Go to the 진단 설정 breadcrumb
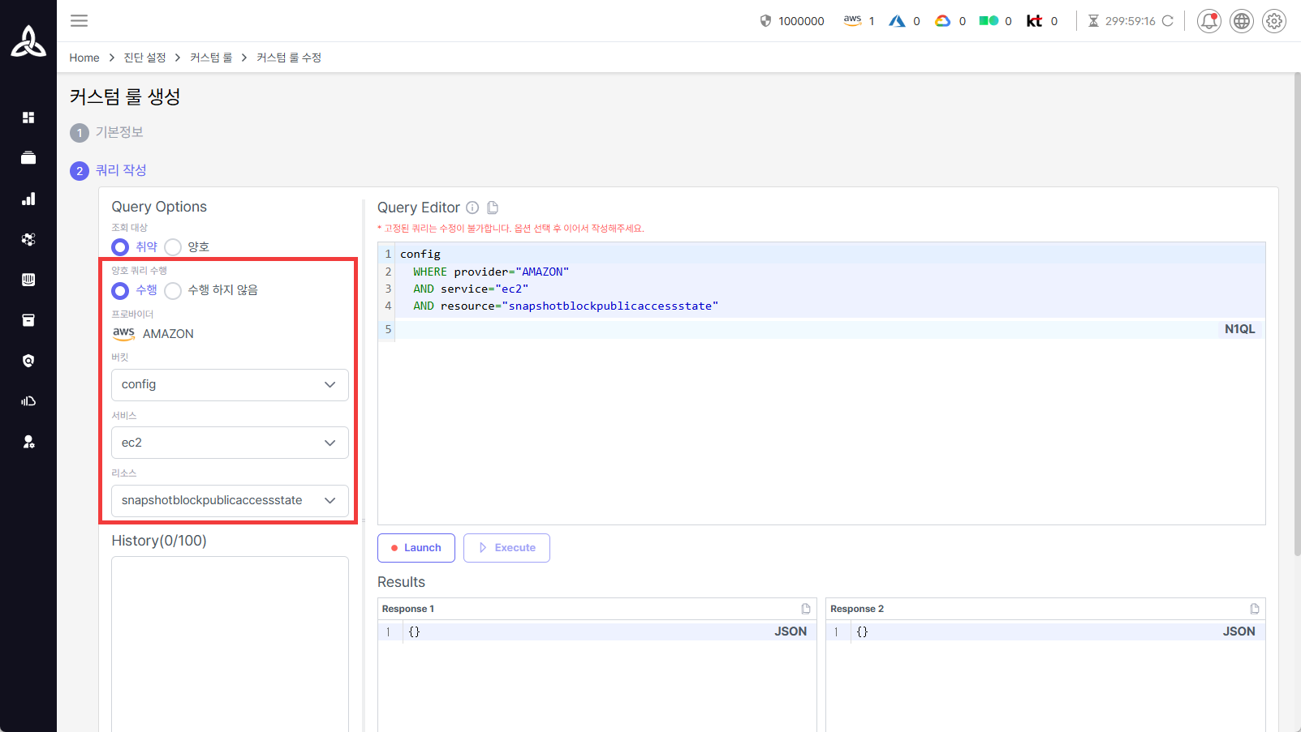 click(x=144, y=58)
